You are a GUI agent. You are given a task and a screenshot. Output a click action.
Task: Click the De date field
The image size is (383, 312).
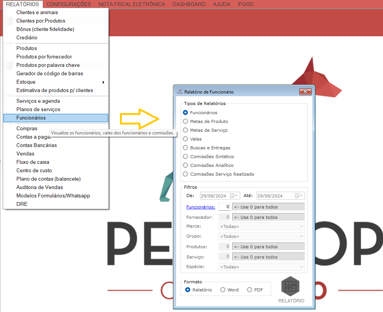pos(220,196)
